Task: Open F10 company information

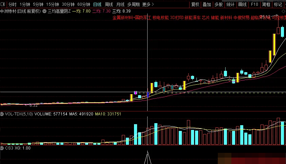Action: [254, 4]
